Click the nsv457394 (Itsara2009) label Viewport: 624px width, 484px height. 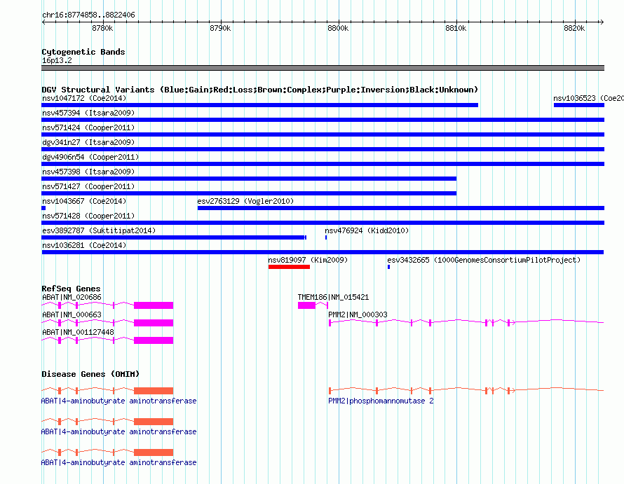[x=88, y=113]
